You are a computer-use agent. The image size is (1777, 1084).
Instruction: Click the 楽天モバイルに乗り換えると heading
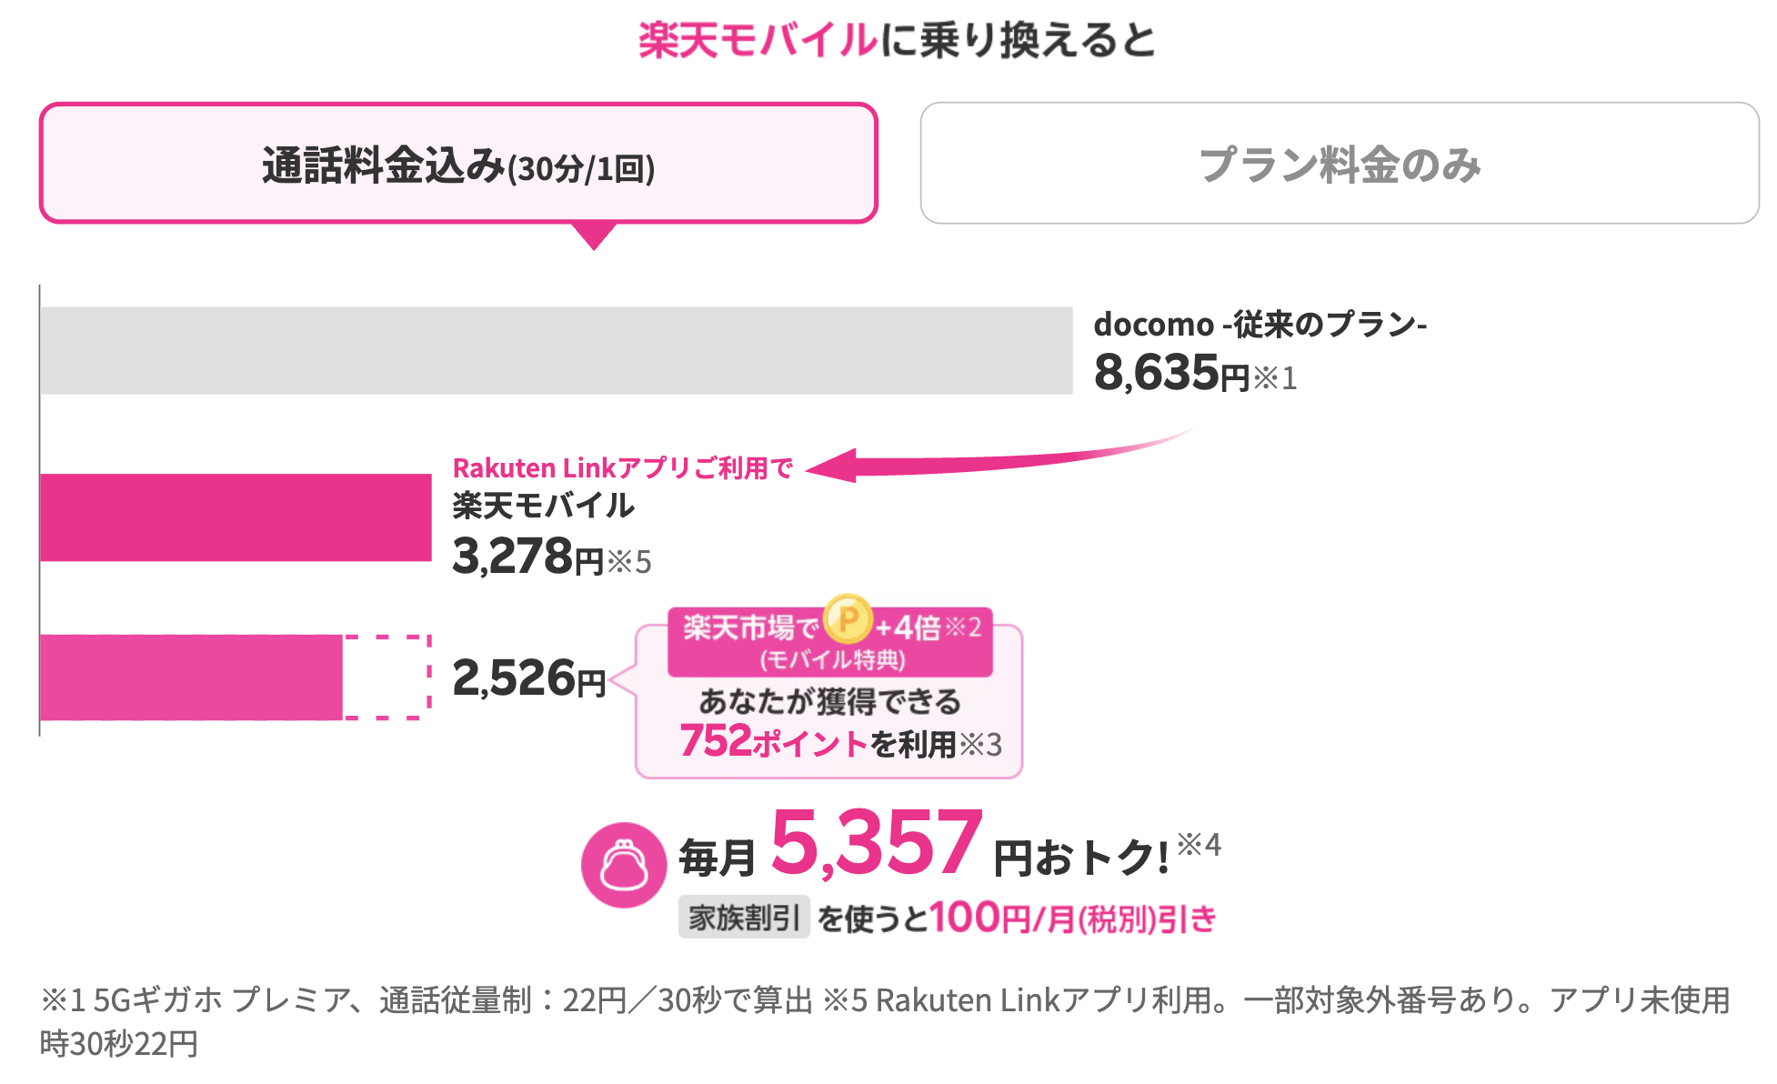point(897,40)
